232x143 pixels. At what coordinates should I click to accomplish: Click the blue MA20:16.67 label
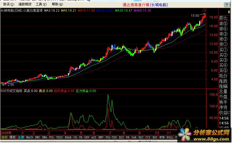(105, 11)
